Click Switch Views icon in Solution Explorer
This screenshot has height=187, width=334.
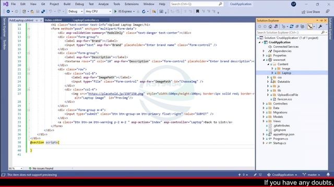[x=276, y=26]
